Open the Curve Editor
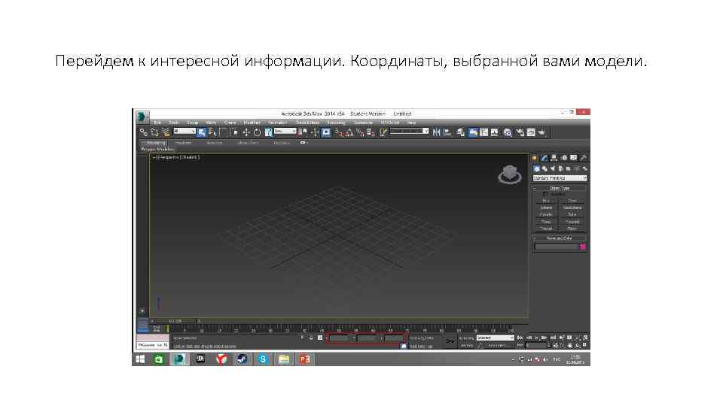Viewport: 723px width, 406px height. point(484,132)
